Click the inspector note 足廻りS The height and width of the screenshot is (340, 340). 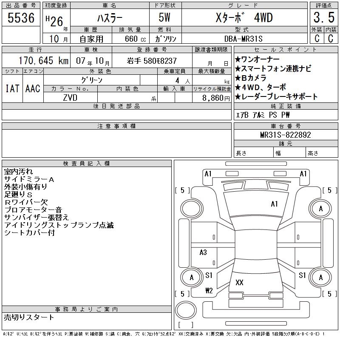18,195
